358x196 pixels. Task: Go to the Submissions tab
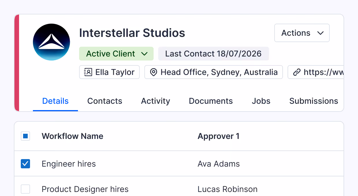coord(314,101)
